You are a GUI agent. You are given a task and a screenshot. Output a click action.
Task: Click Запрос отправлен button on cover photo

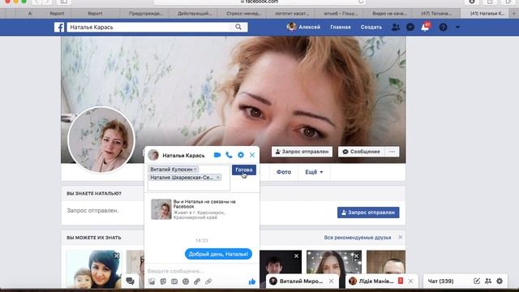[x=302, y=152]
